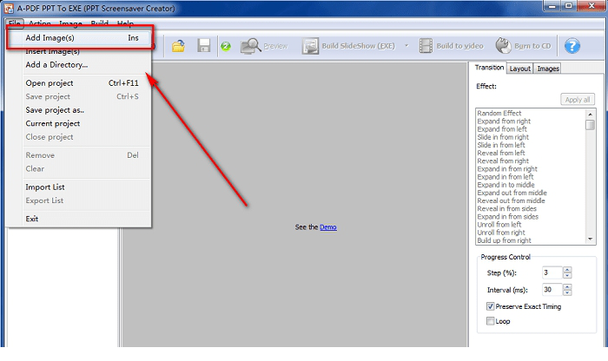Open the Help menu
This screenshot has width=608, height=361.
(x=125, y=23)
